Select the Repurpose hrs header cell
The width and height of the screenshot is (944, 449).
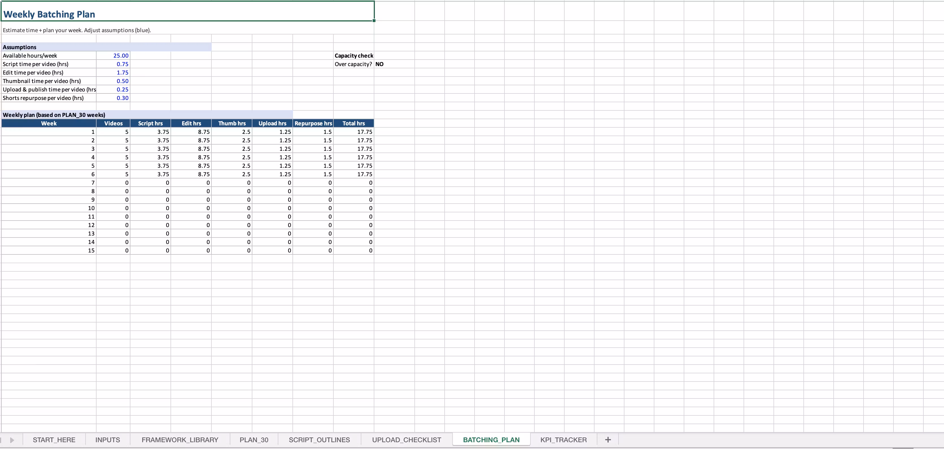pyautogui.click(x=313, y=123)
